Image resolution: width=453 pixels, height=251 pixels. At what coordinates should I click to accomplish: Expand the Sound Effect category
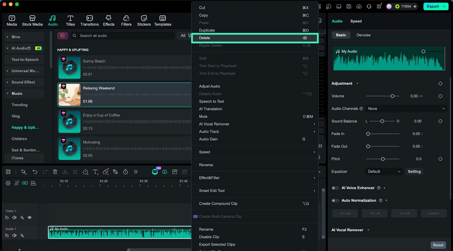pyautogui.click(x=7, y=82)
